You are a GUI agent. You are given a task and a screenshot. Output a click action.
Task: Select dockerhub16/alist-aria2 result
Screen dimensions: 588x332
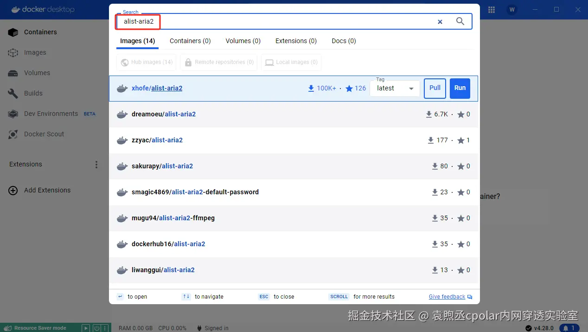294,244
